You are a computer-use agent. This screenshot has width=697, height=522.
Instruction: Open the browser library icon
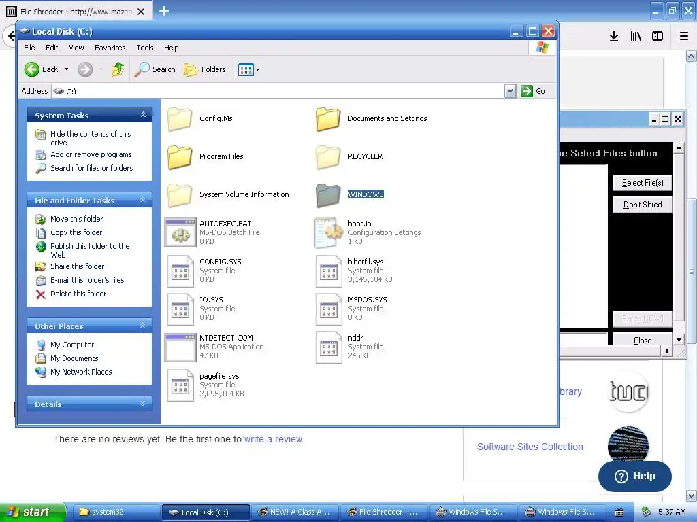coord(636,37)
